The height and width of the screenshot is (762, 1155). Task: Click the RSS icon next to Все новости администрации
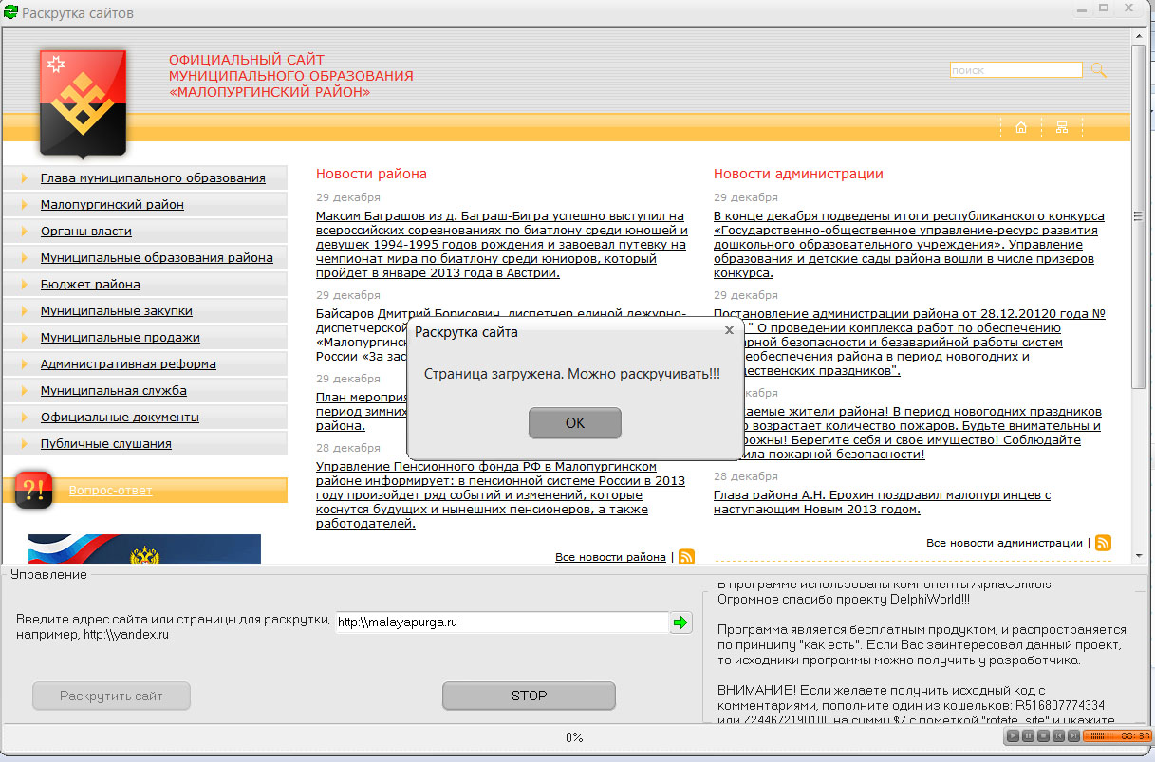click(1103, 543)
